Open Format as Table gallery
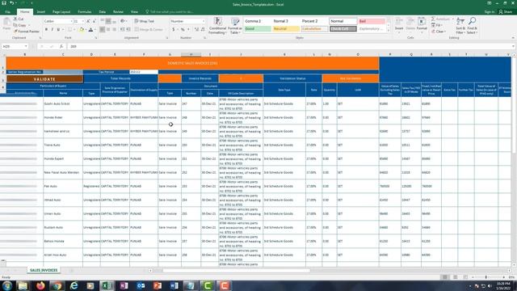 pos(235,26)
